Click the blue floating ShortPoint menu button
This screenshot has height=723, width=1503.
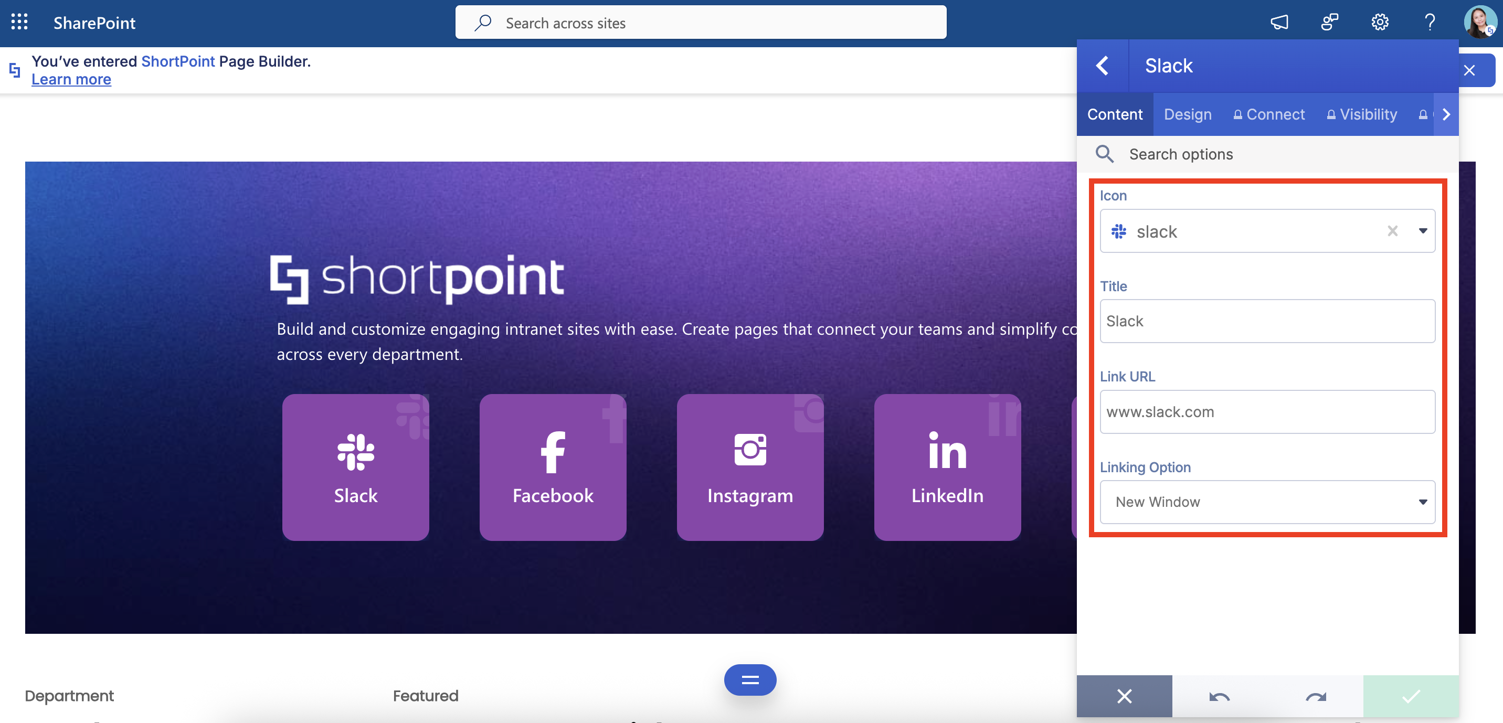pyautogui.click(x=750, y=679)
